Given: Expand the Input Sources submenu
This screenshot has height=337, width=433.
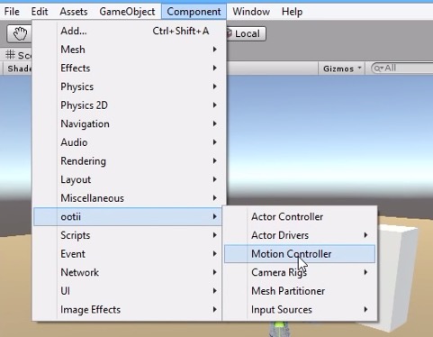Looking at the screenshot, I should pos(300,310).
